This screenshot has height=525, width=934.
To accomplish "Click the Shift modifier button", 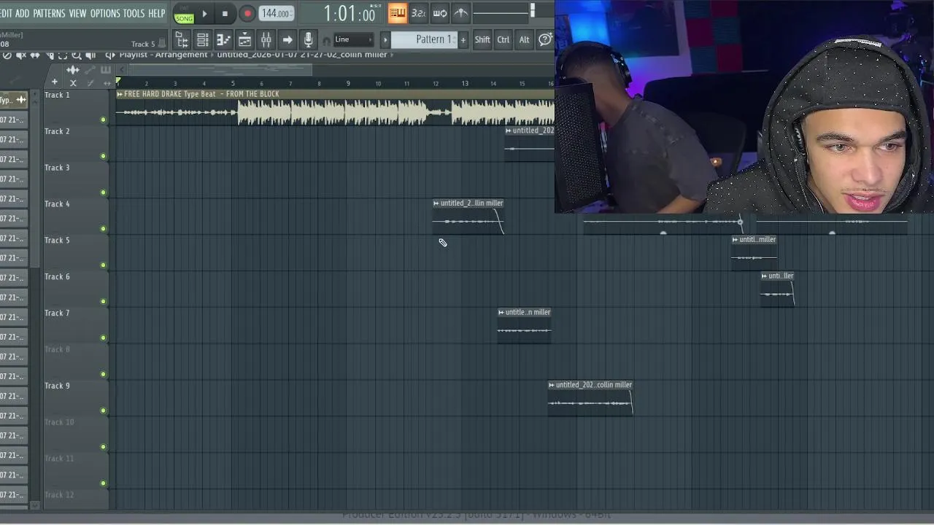I will [482, 39].
